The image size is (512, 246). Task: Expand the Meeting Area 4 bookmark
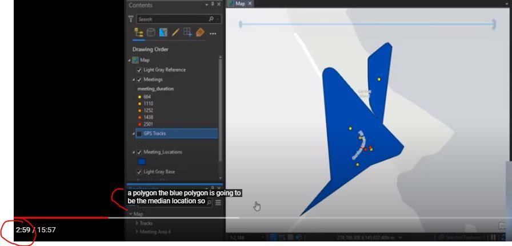pos(137,232)
